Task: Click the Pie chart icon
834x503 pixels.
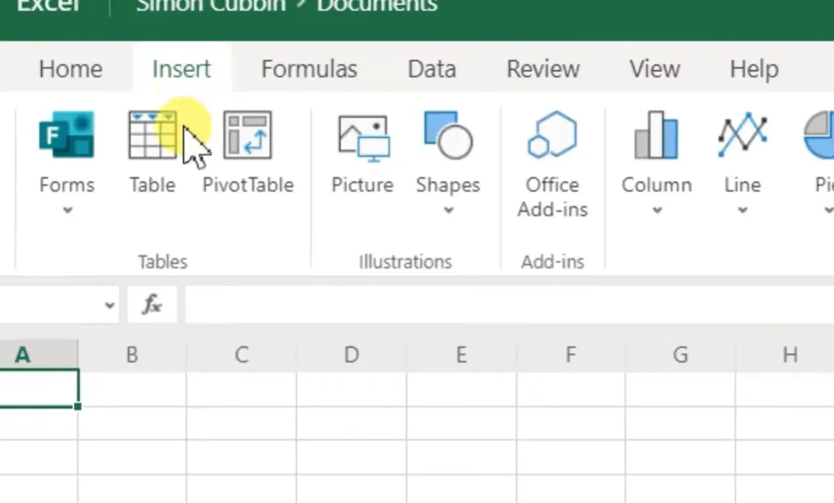Action: (x=820, y=135)
